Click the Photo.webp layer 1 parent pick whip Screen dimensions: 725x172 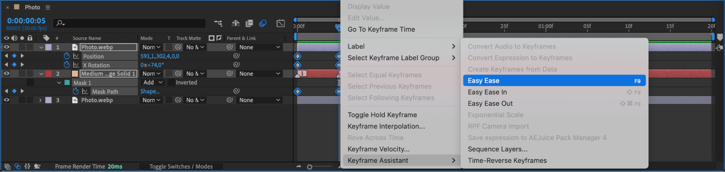[230, 47]
